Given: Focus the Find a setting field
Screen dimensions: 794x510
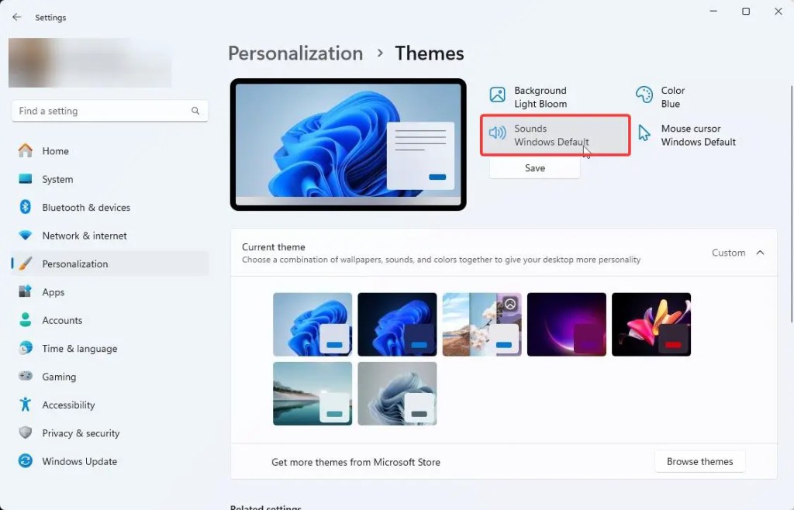Looking at the screenshot, I should [110, 111].
